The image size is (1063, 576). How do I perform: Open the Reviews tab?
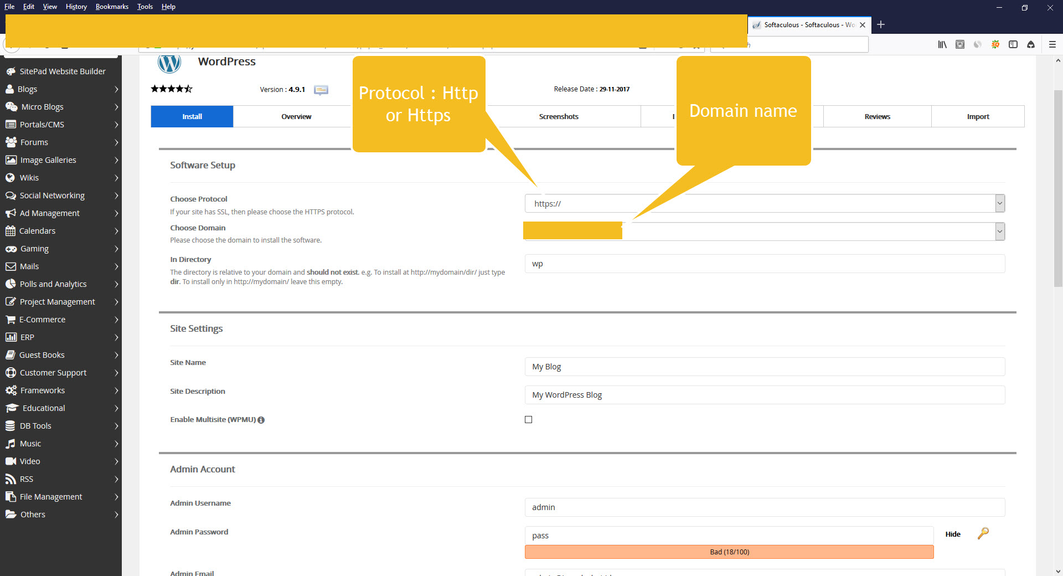point(877,116)
